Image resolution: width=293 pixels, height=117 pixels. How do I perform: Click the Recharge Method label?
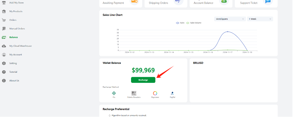pos(111,87)
